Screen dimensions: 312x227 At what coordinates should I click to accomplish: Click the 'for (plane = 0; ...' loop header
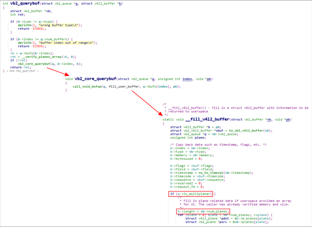(x=225, y=215)
